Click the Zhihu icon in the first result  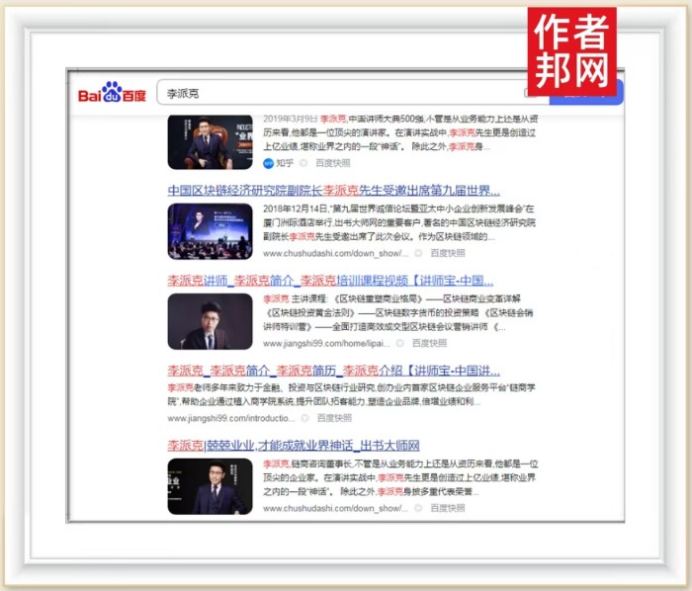pyautogui.click(x=268, y=163)
